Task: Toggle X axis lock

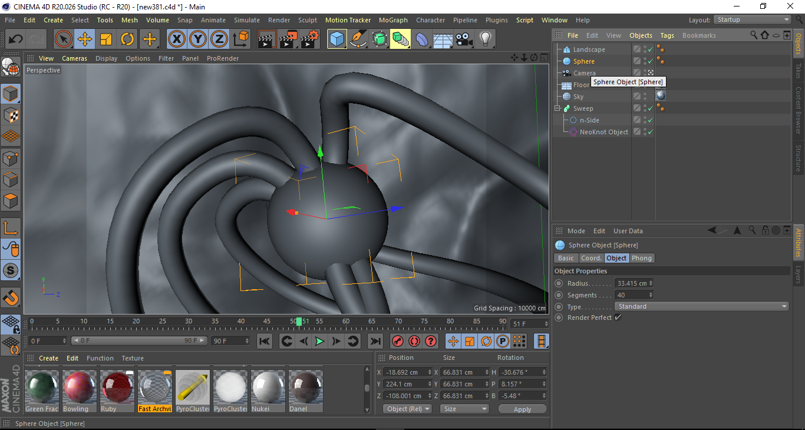Action: pyautogui.click(x=176, y=39)
